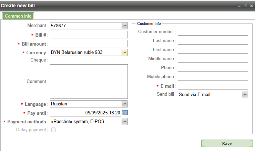The width and height of the screenshot is (255, 151).
Task: Maximize the Create new bill window
Action: 245,6
